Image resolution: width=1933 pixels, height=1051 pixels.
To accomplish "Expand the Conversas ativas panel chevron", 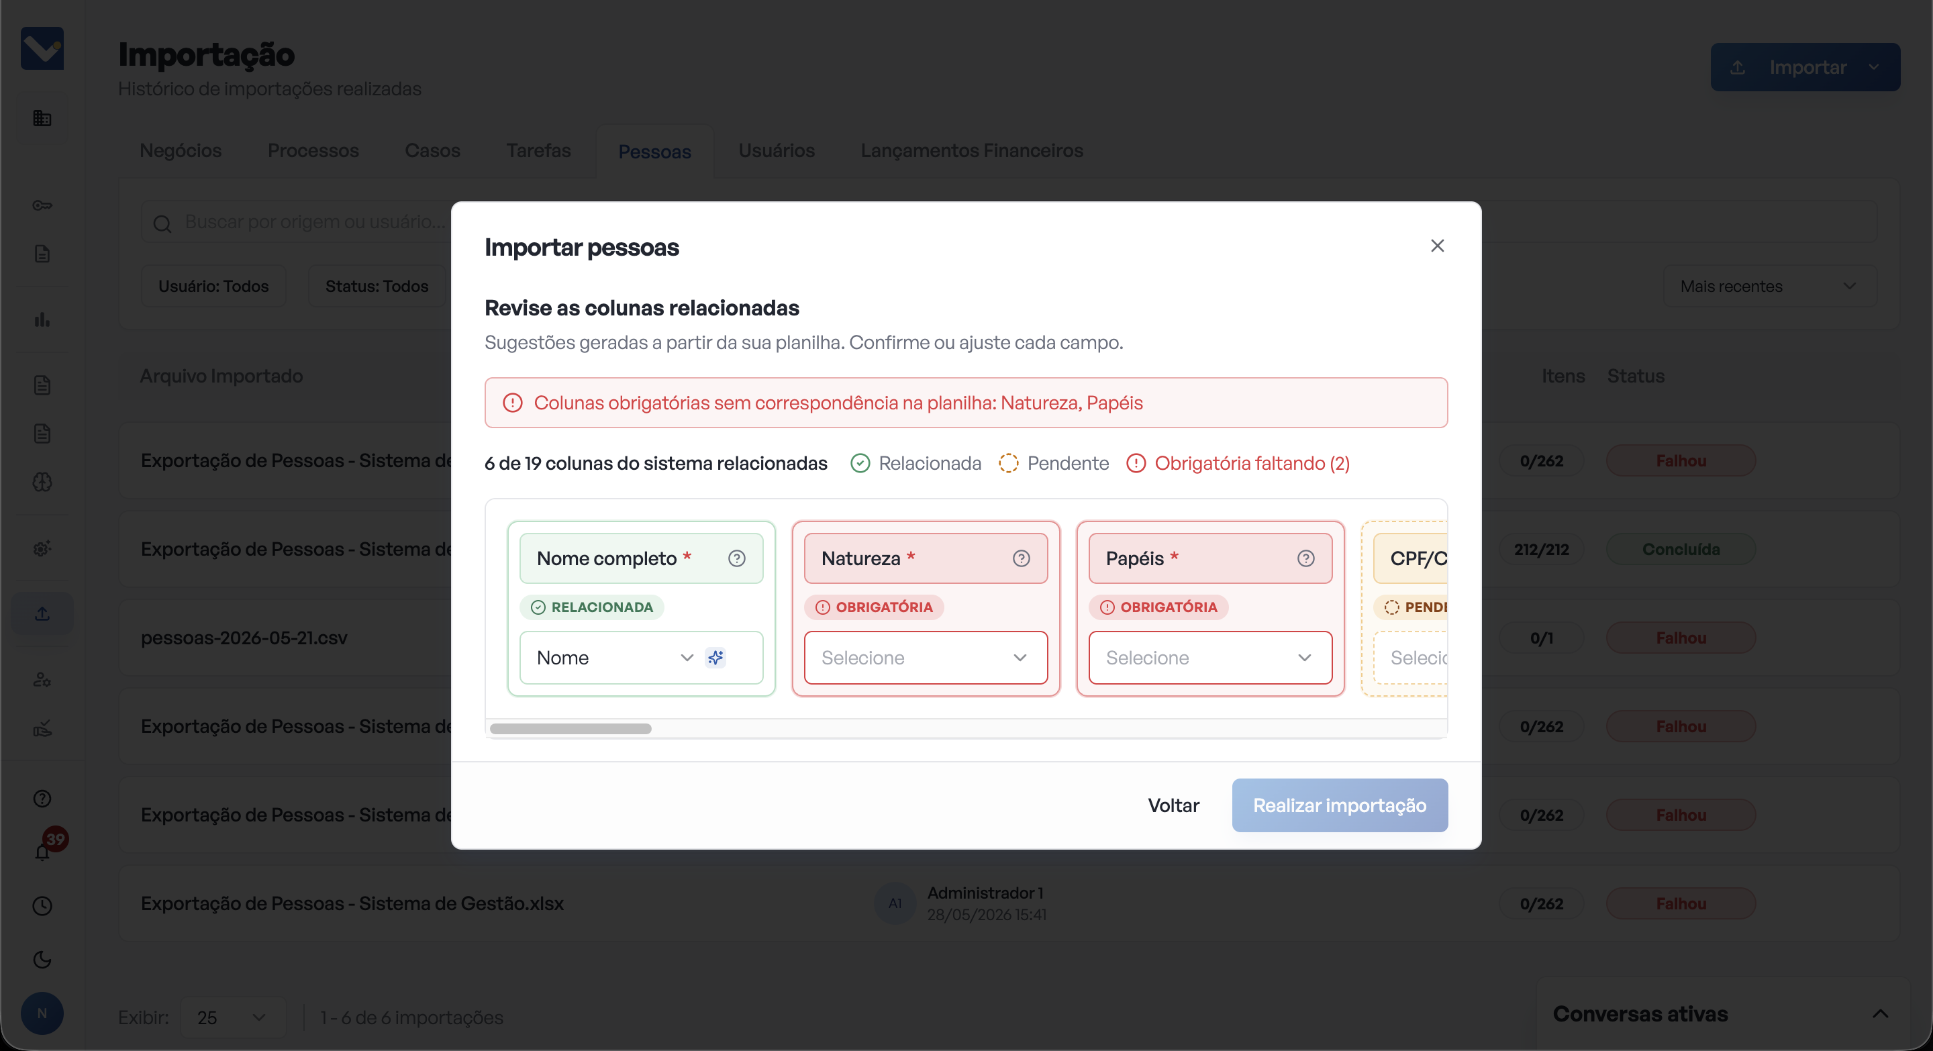I will [1880, 1014].
